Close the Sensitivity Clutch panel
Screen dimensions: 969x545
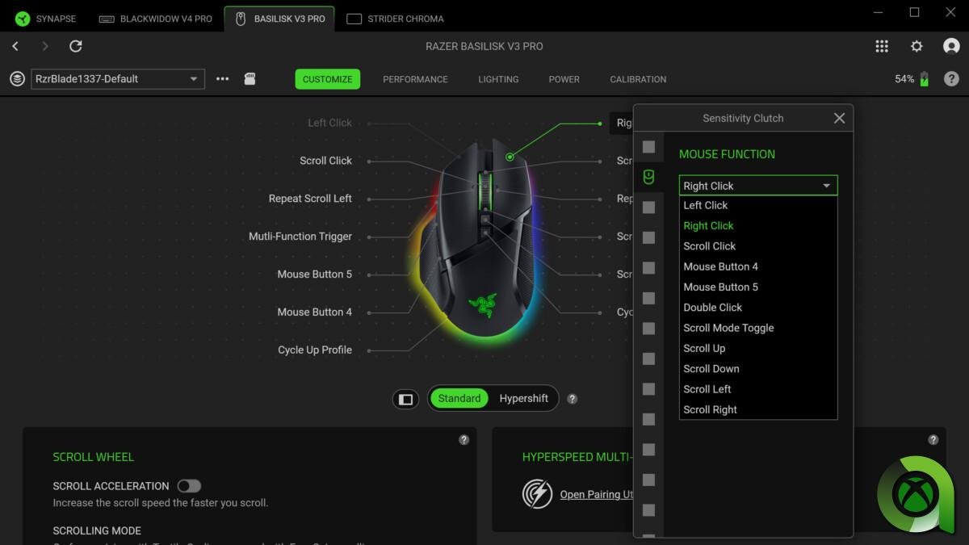(x=839, y=119)
